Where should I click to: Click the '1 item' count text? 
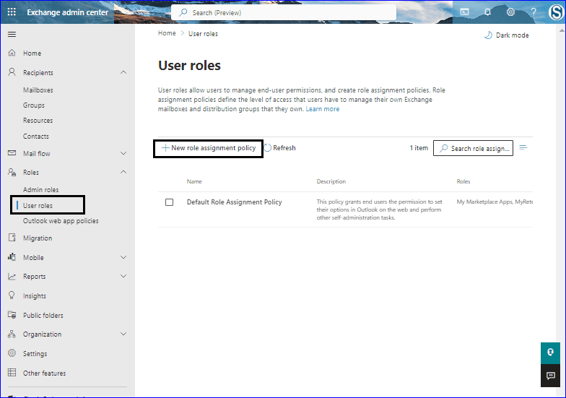[419, 147]
